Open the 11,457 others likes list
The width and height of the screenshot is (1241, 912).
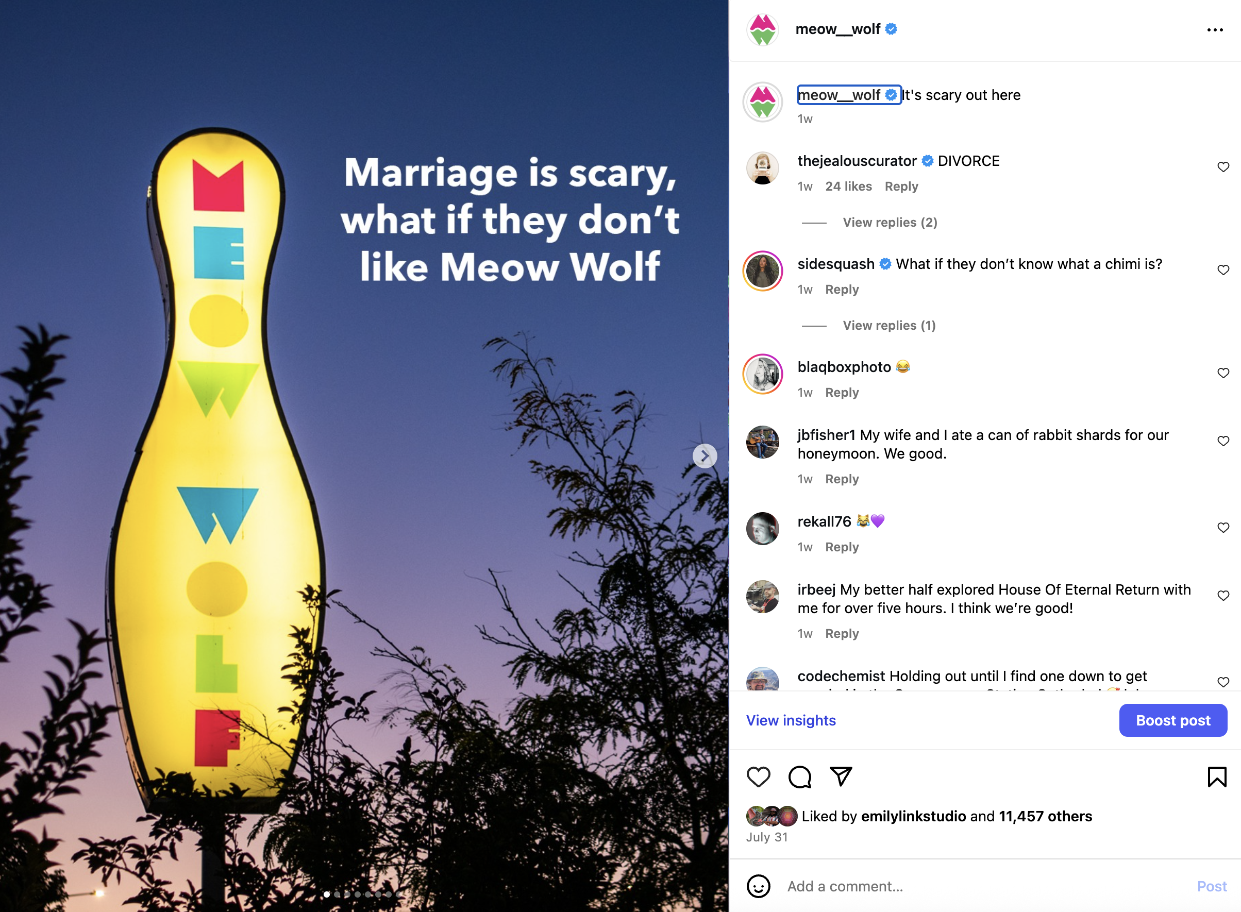1045,816
